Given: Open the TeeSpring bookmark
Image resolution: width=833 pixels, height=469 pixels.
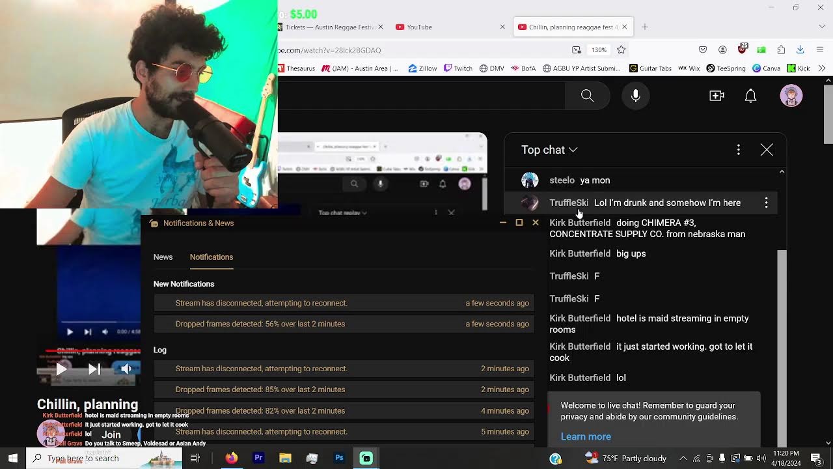Looking at the screenshot, I should pos(726,68).
